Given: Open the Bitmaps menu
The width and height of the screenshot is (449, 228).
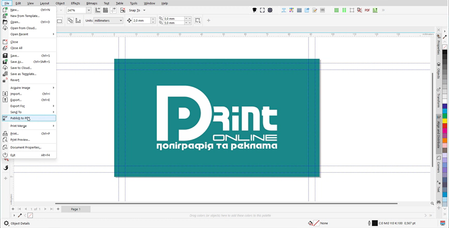Looking at the screenshot, I should 92,4.
